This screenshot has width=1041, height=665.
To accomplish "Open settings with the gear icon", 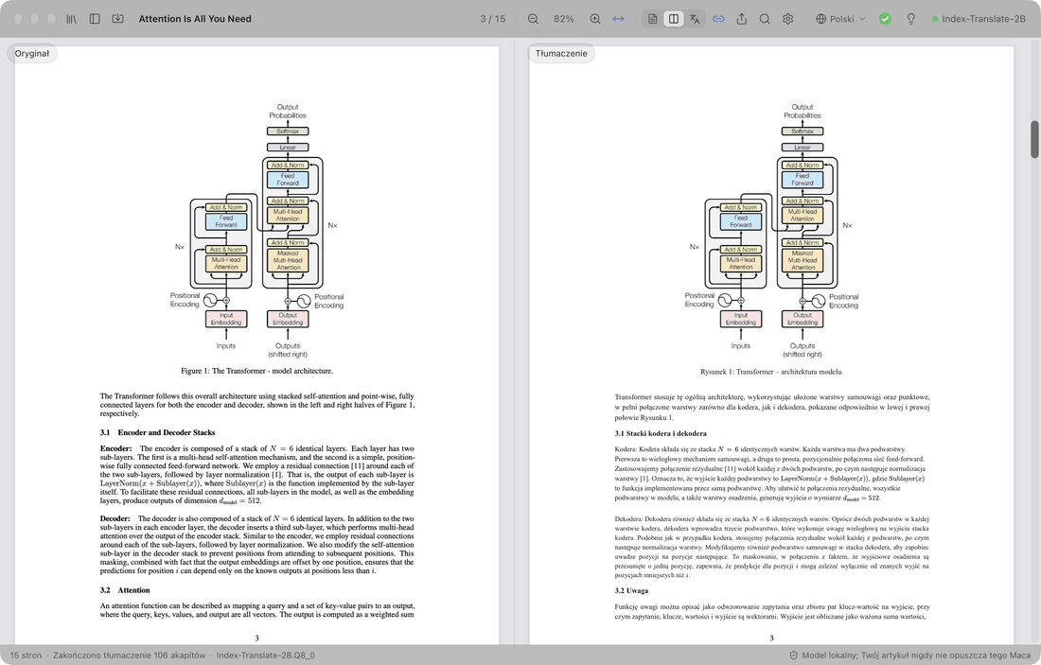I will coord(788,19).
